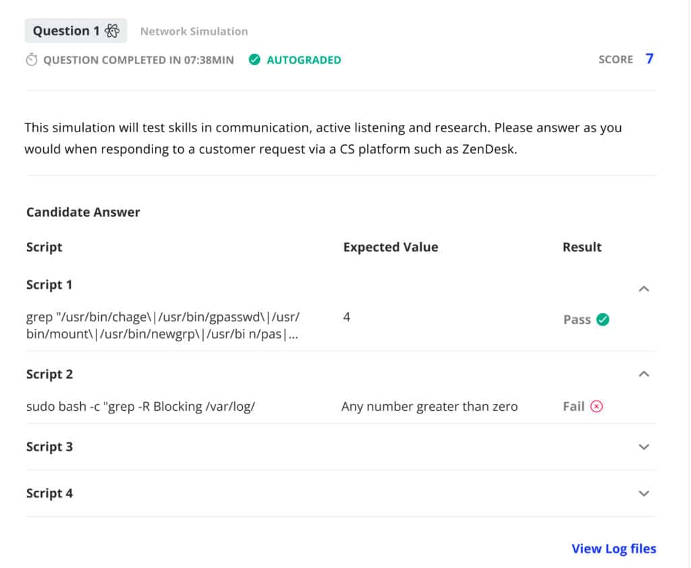Image resolution: width=691 pixels, height=568 pixels.
Task: Click the simulation description paragraph
Action: [323, 138]
